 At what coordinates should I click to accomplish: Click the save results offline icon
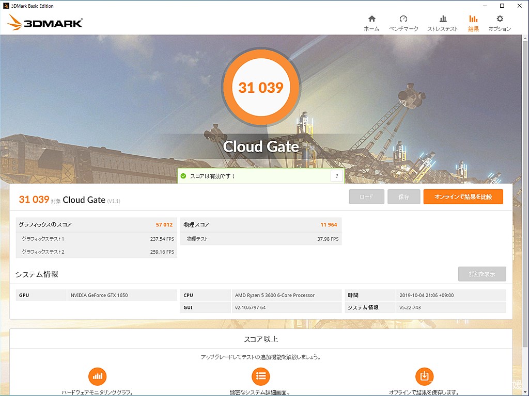tap(424, 376)
